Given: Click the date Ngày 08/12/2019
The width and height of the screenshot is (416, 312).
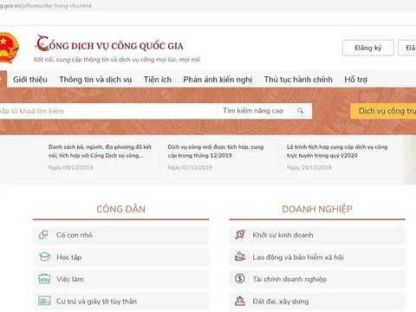Looking at the screenshot, I should 70,167.
